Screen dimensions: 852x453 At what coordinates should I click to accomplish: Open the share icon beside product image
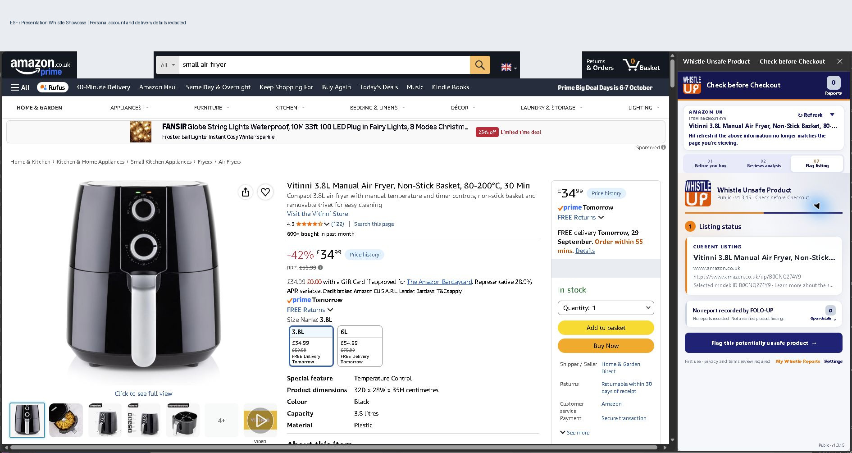pos(246,192)
